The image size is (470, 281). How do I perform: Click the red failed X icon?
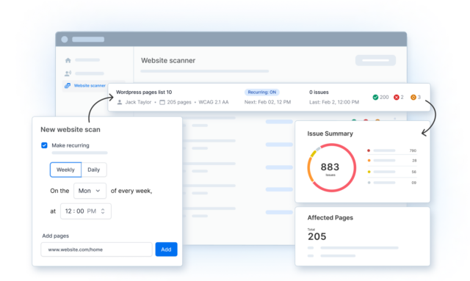pos(397,97)
